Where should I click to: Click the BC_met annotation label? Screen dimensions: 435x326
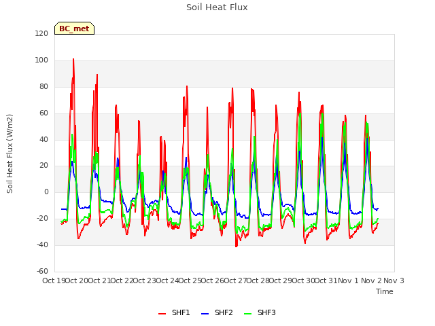[x=74, y=29]
